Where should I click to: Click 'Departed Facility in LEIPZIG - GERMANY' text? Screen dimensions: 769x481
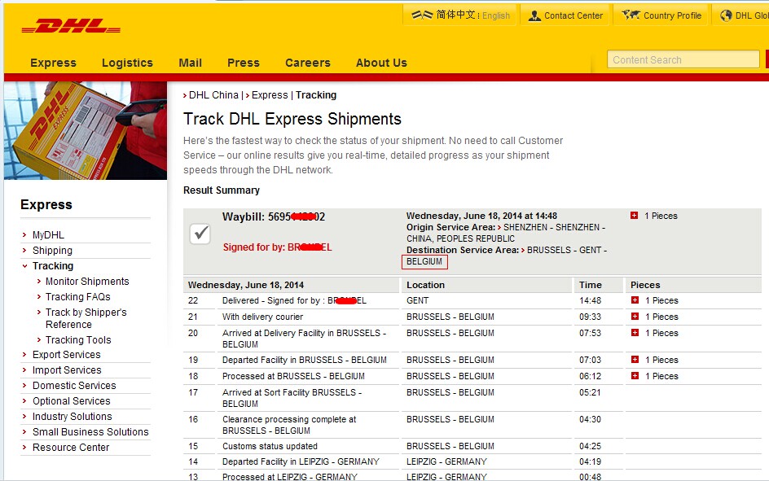301,461
